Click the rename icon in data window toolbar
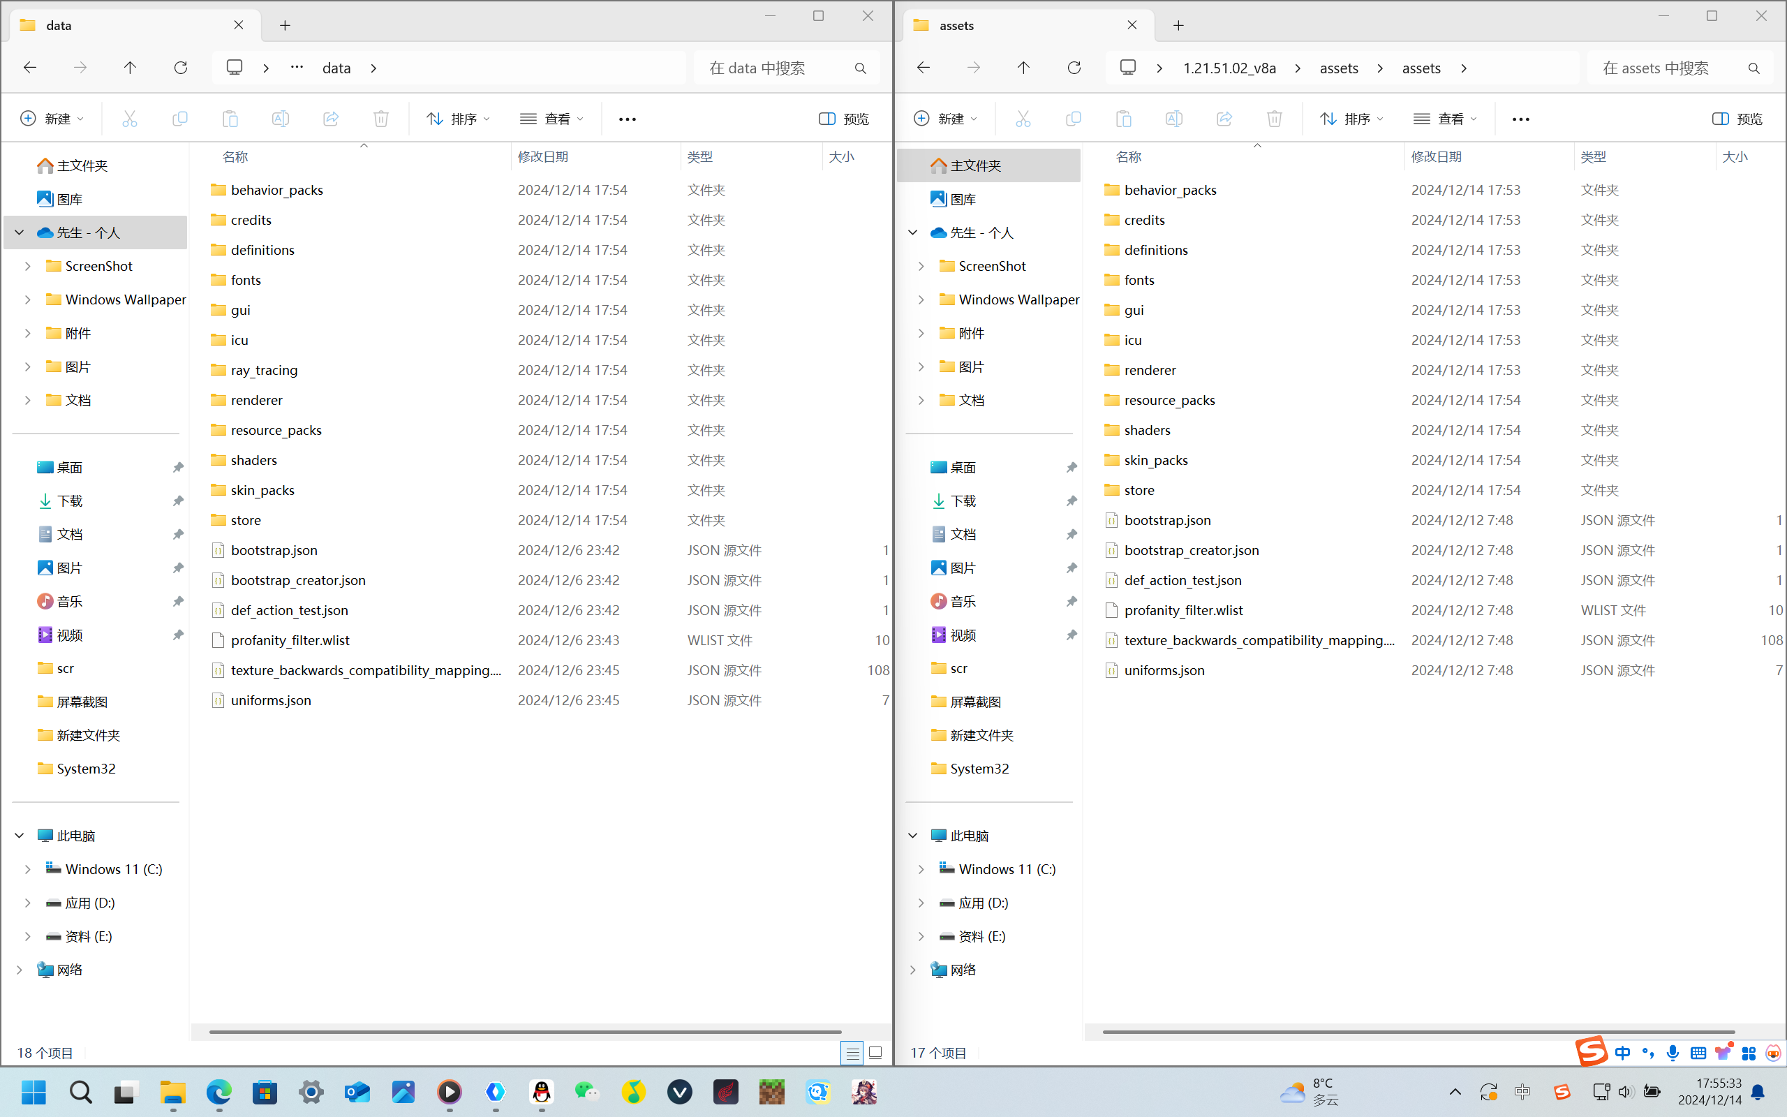 (281, 118)
